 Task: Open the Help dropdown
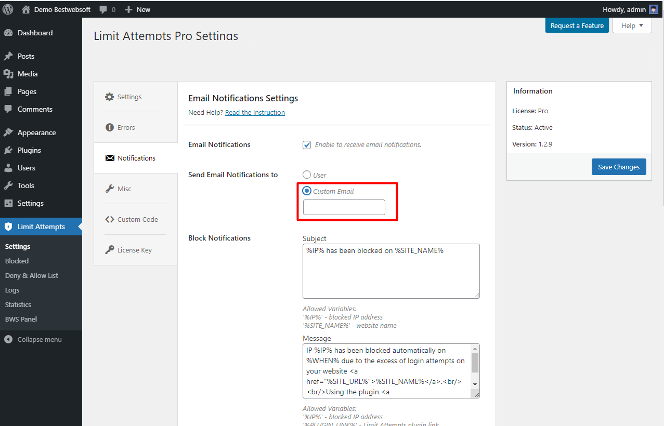[632, 25]
